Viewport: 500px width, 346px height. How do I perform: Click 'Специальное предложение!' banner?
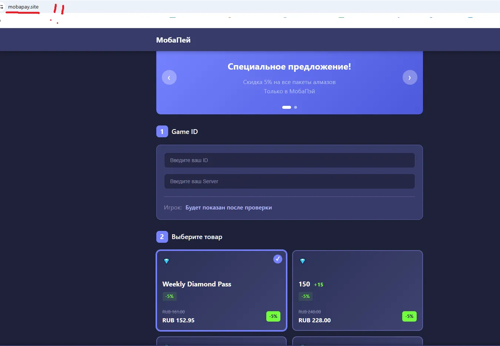pyautogui.click(x=289, y=67)
